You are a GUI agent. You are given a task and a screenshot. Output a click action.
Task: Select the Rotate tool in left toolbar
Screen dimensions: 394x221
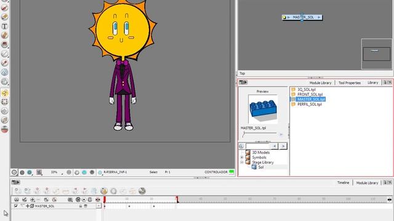pyautogui.click(x=4, y=110)
